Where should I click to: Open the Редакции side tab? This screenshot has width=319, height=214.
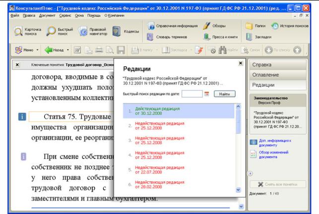[278, 85]
